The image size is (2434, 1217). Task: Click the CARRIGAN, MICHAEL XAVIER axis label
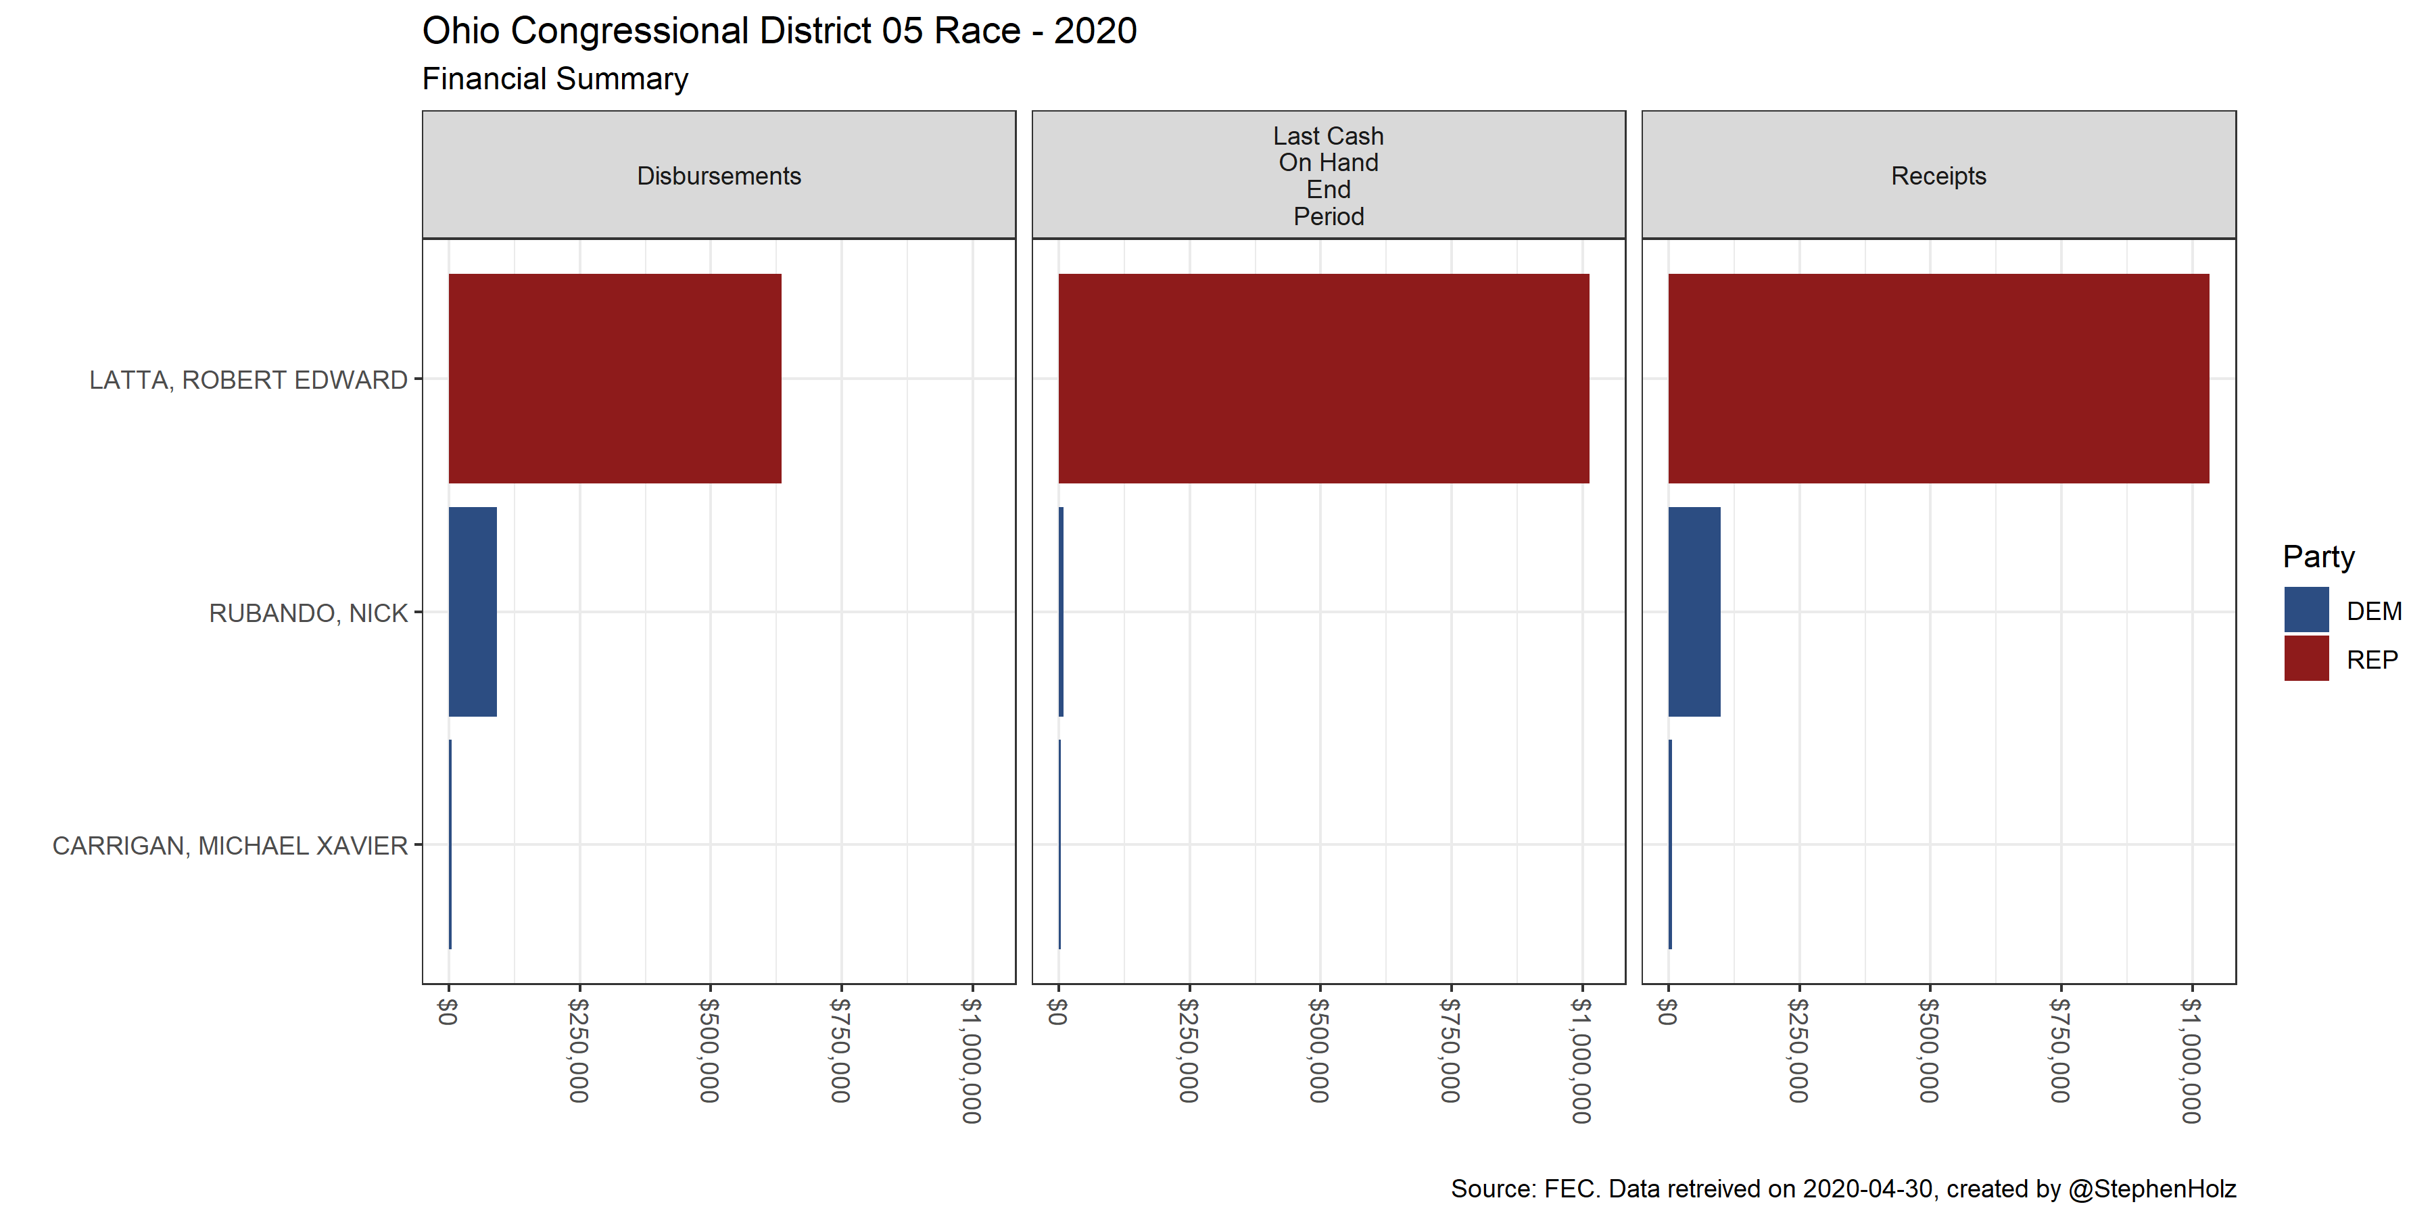pyautogui.click(x=230, y=846)
